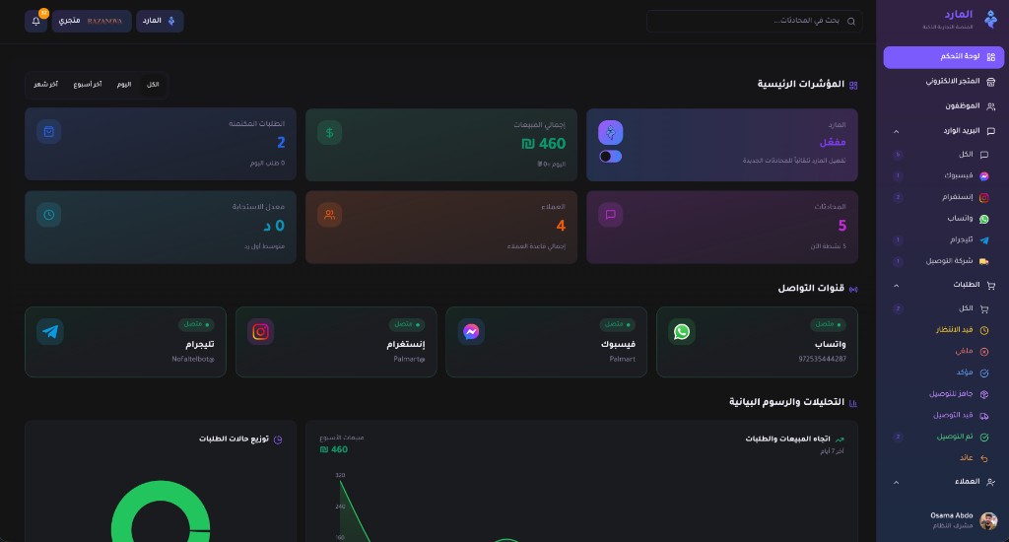Click the Instagram logo in channel card
1009x542 pixels.
coord(260,331)
